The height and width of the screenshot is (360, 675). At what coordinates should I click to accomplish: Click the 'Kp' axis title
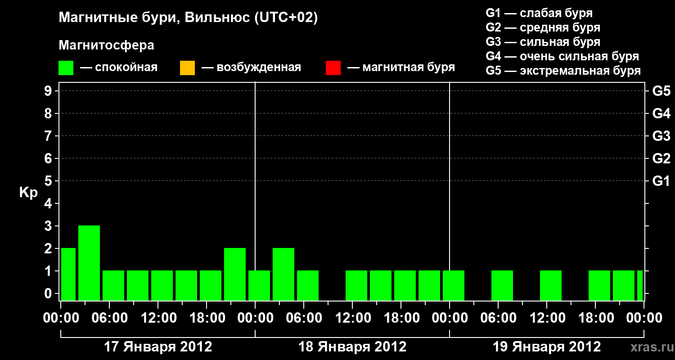[28, 193]
